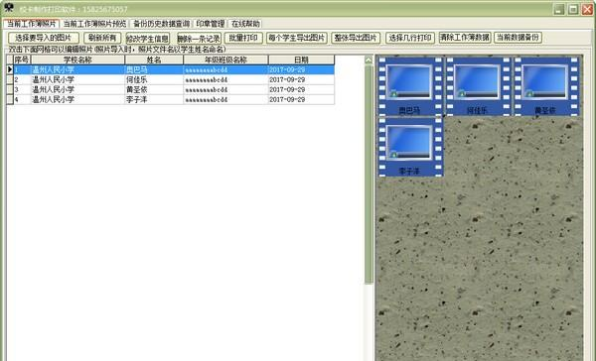Close the application window
The image size is (596, 361).
pos(587,9)
